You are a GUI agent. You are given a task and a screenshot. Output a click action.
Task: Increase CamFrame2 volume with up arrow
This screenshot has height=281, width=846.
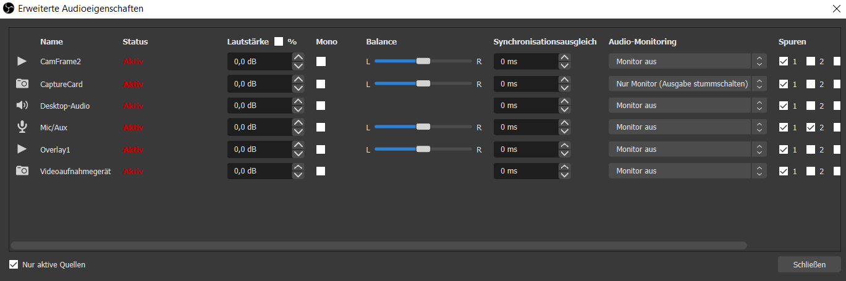click(298, 57)
